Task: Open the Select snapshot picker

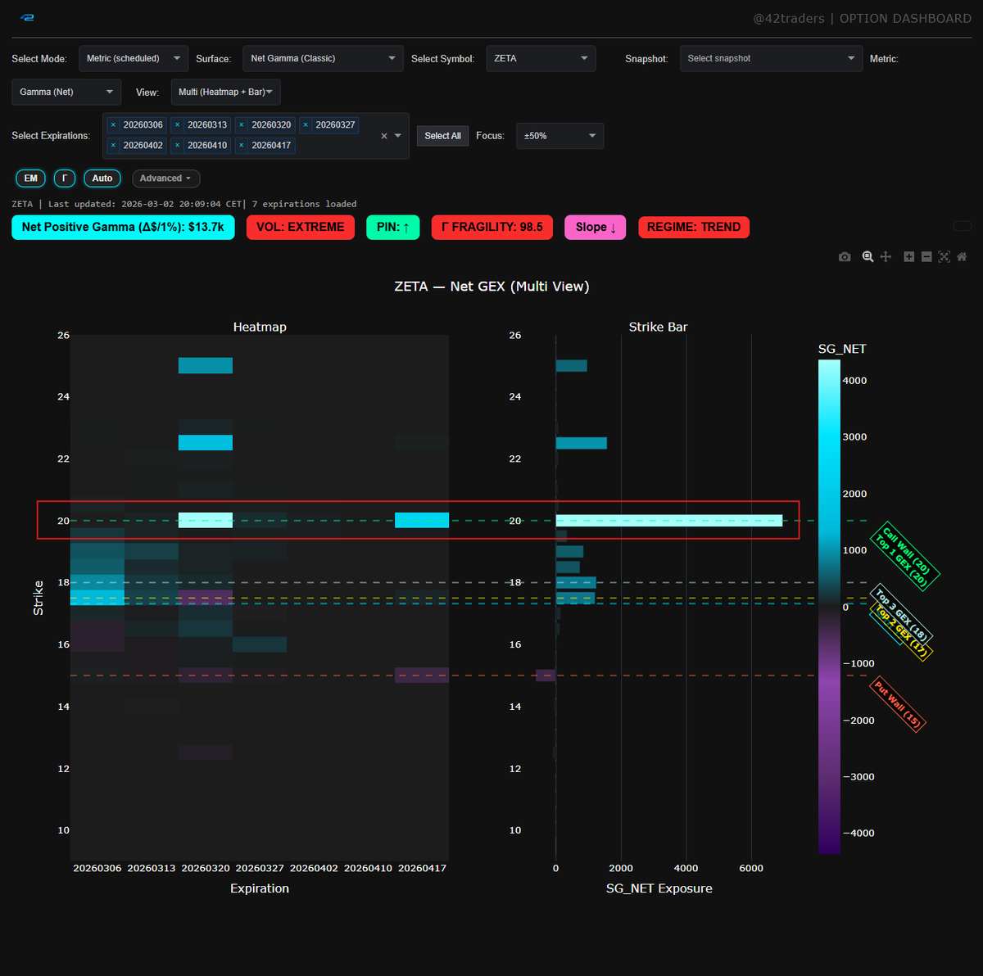Action: tap(770, 58)
